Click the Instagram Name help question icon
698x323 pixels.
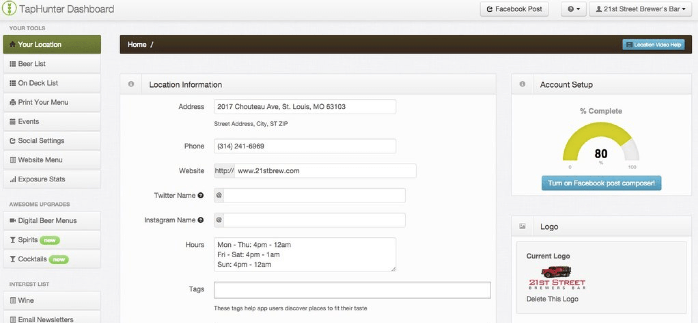[x=201, y=220]
